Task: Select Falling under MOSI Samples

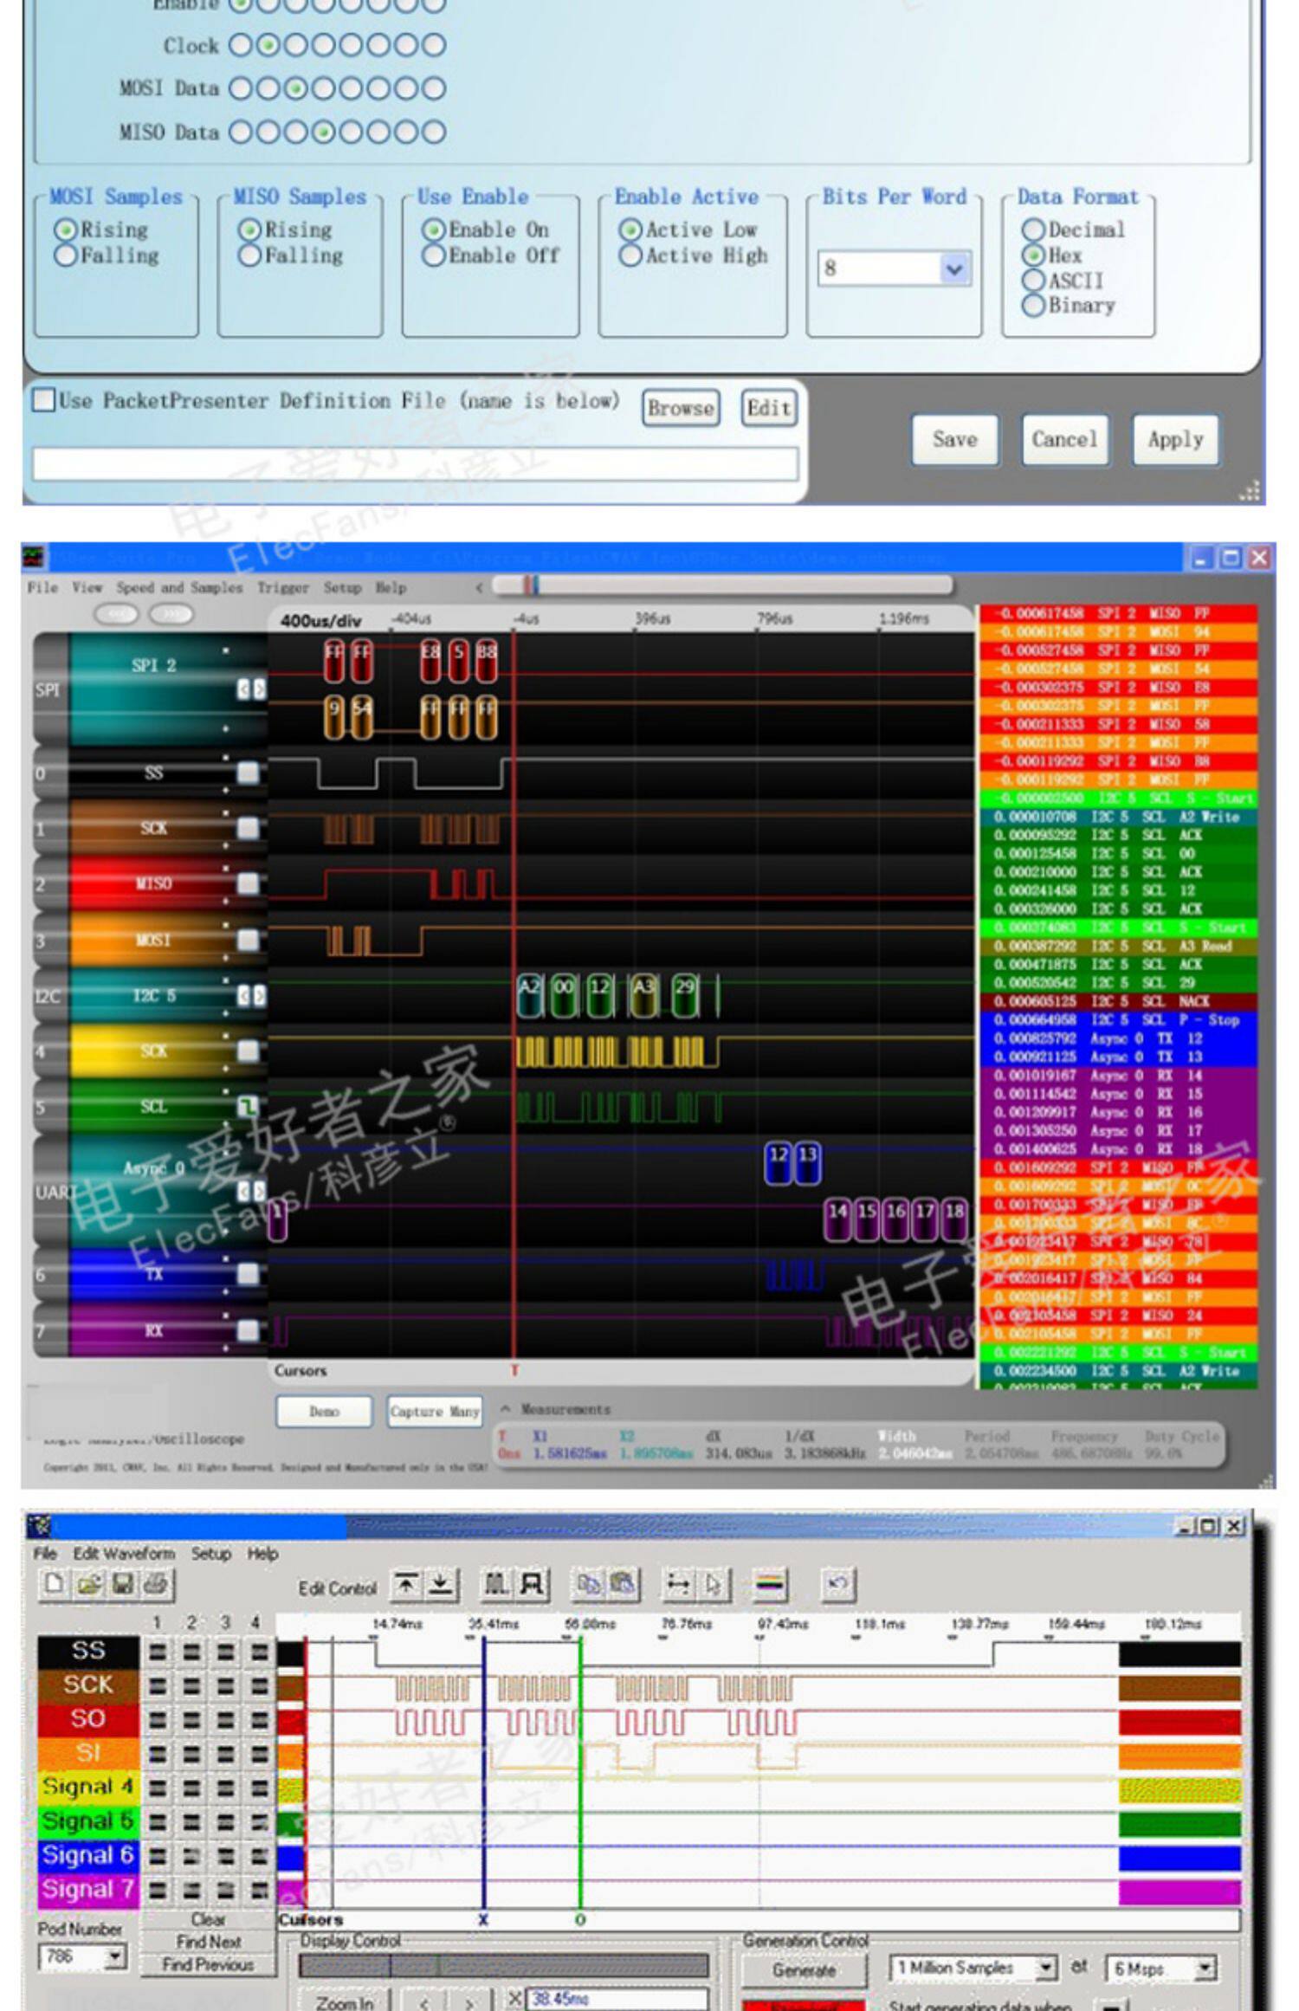Action: (x=107, y=255)
